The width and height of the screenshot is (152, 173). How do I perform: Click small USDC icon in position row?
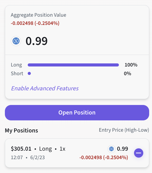(x=111, y=149)
